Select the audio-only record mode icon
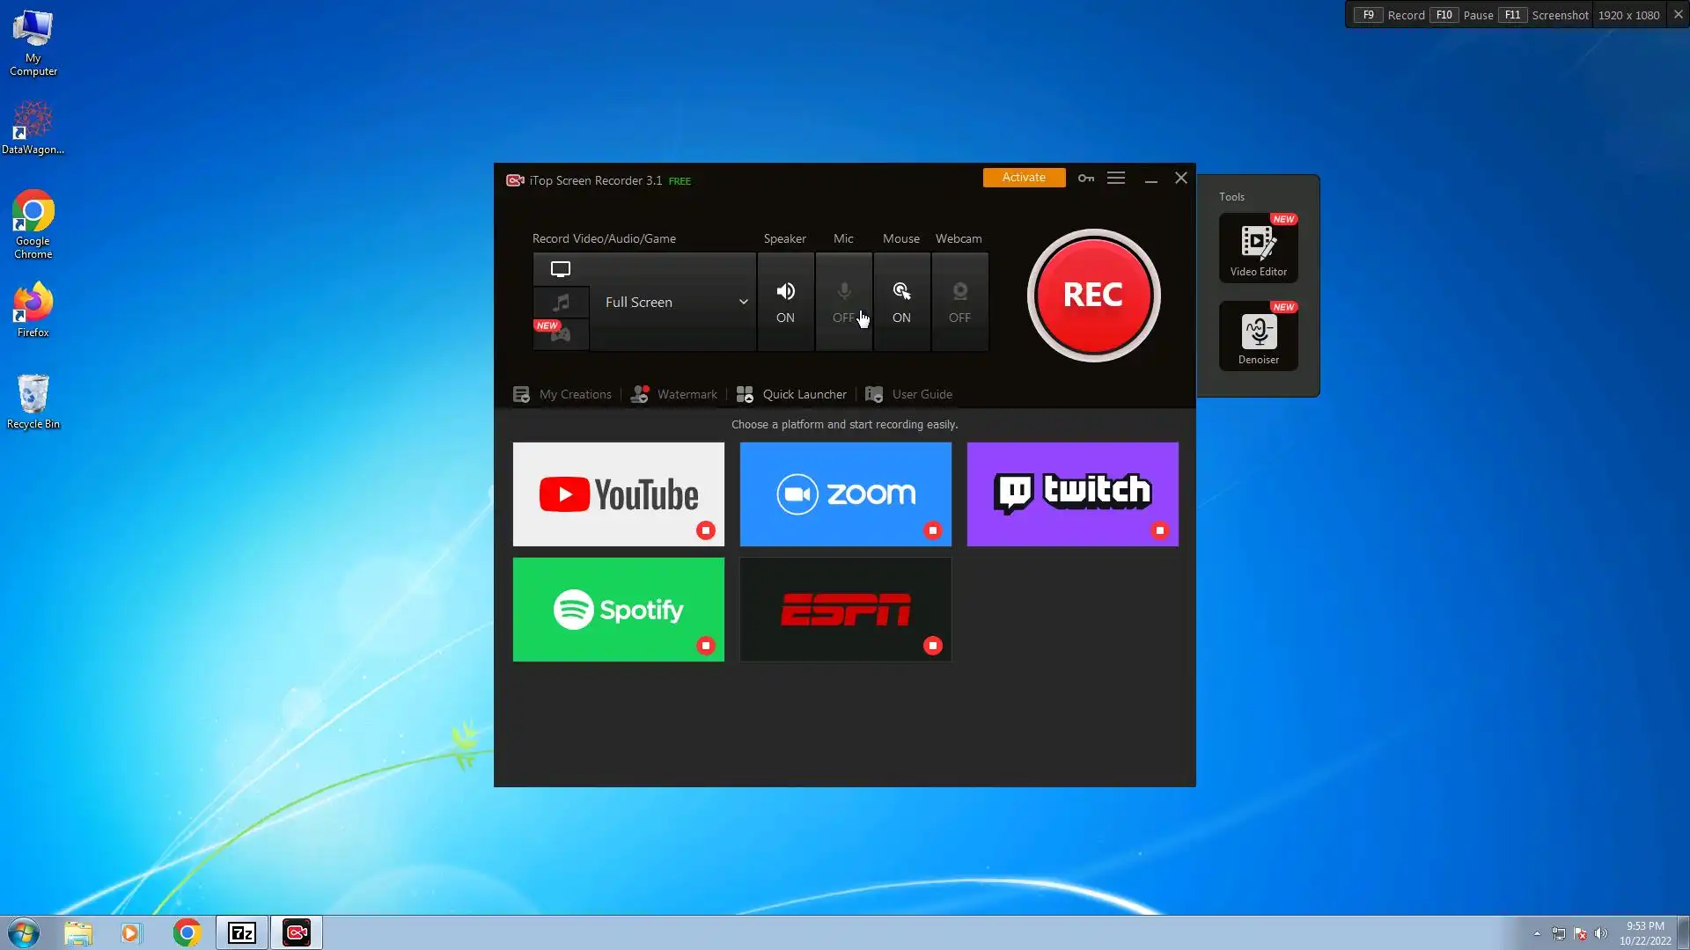 [x=561, y=303]
